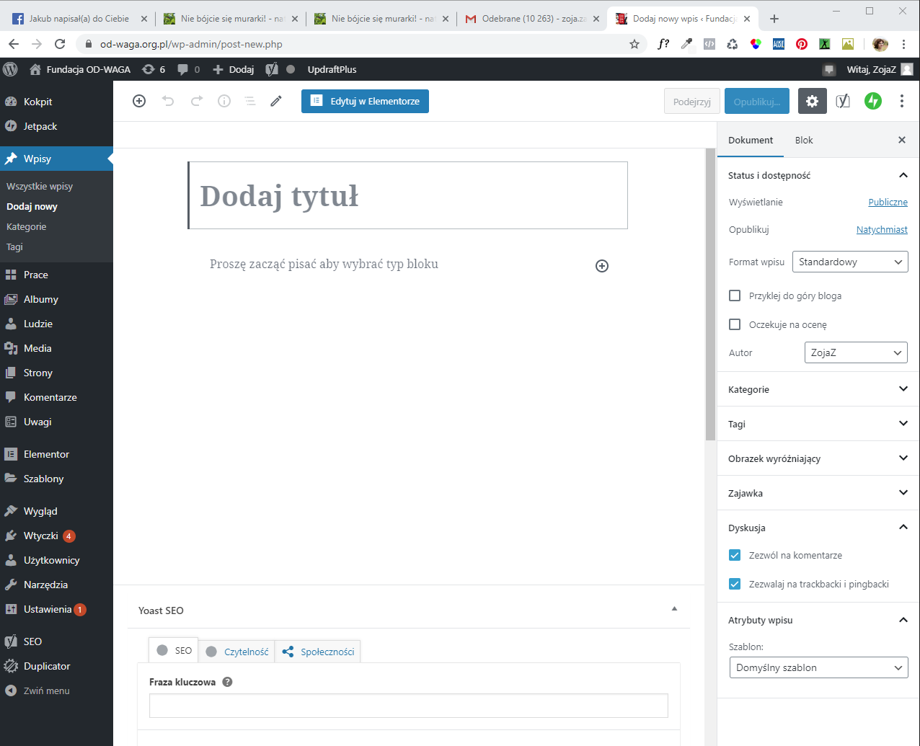The width and height of the screenshot is (920, 746).
Task: Click the pencil tools icon
Action: (x=276, y=102)
